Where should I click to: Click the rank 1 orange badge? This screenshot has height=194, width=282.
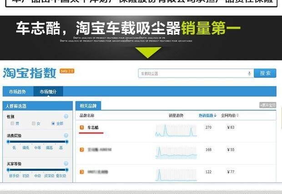82,127
